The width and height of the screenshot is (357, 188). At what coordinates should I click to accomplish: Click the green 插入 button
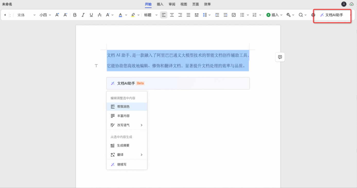(273, 15)
